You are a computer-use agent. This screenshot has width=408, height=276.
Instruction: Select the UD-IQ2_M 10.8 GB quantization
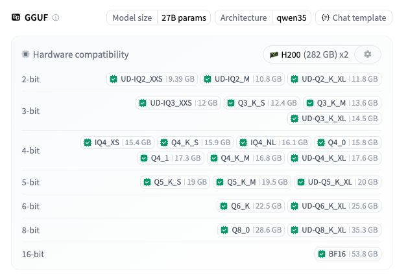pos(243,79)
